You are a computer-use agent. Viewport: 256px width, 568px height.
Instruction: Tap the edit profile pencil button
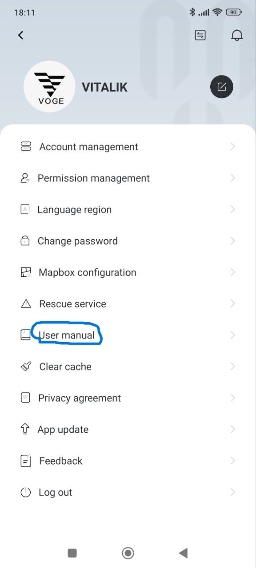coord(221,87)
